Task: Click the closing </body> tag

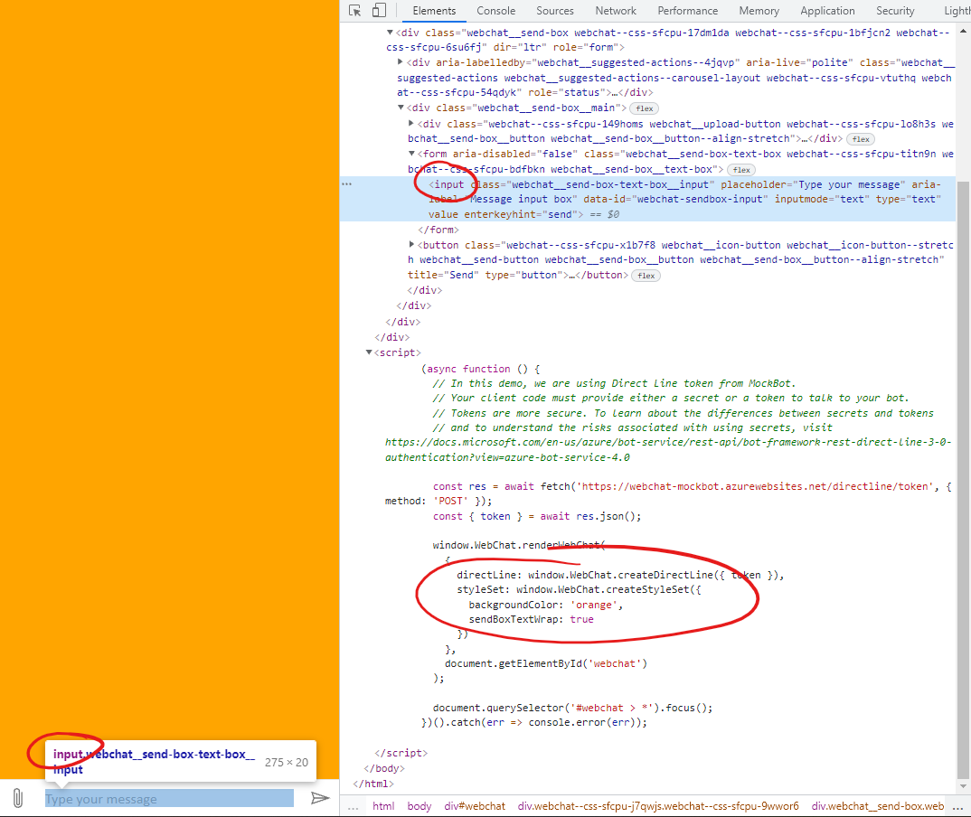Action: click(x=384, y=768)
